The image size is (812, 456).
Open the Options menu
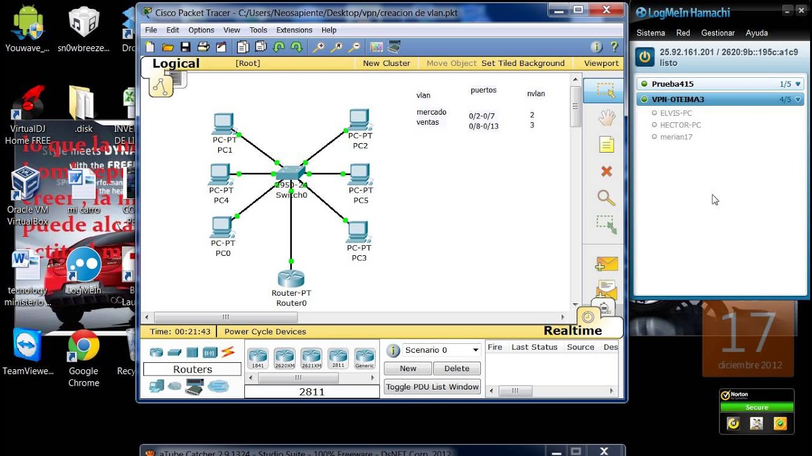click(x=201, y=30)
